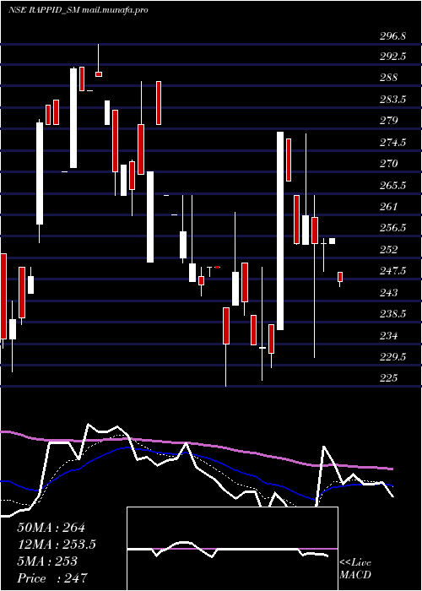Click the 296.8 price axis label
Screen dimensions: 422x591
click(x=392, y=36)
